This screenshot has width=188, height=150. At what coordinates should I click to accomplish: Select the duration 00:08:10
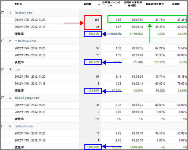[138, 133]
